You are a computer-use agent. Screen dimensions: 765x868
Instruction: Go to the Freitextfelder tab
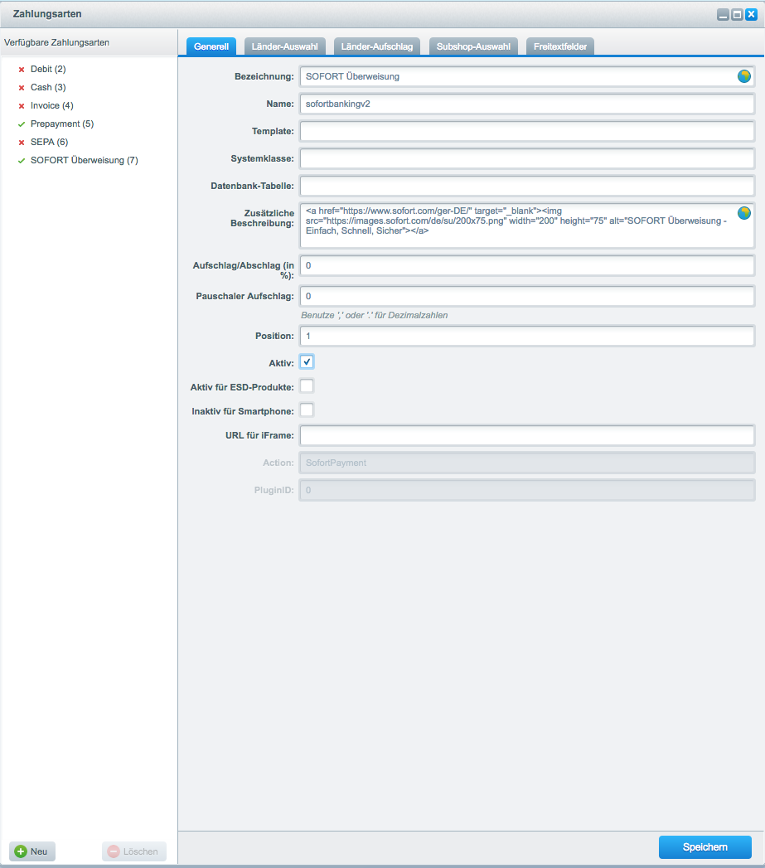560,46
